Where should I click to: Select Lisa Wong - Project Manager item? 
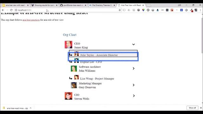[97, 79]
